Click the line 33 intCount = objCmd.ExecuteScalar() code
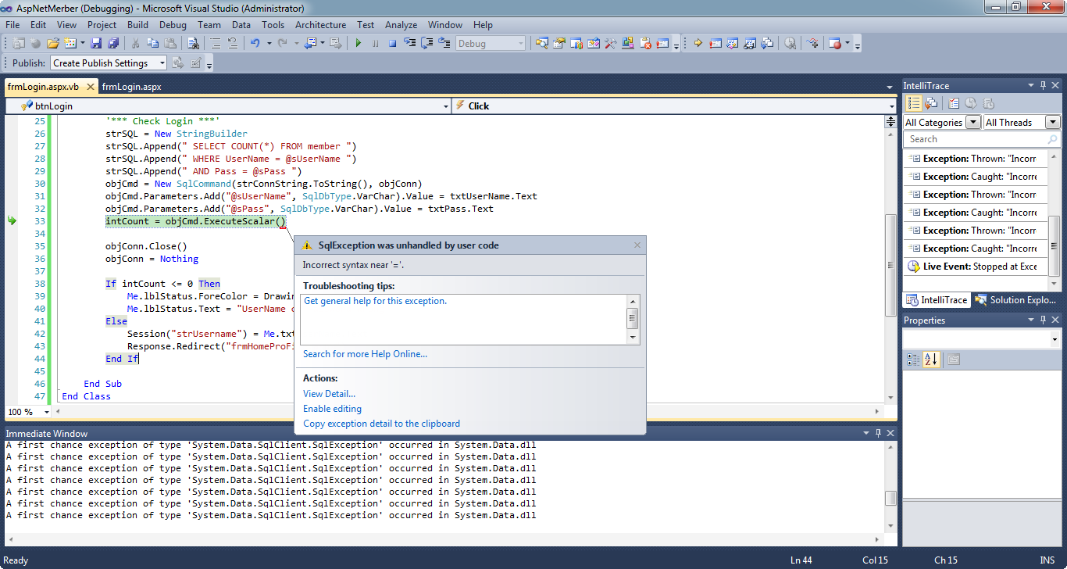Screen dimensions: 1067x569 [196, 221]
